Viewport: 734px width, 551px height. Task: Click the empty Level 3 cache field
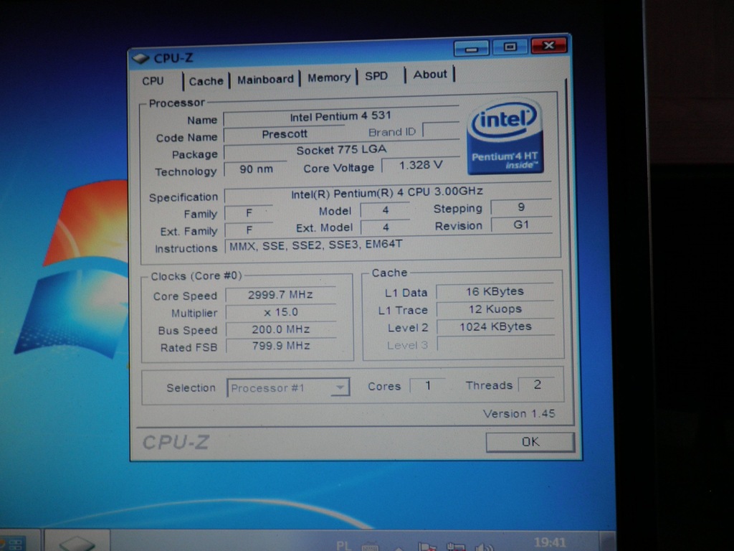pos(496,344)
